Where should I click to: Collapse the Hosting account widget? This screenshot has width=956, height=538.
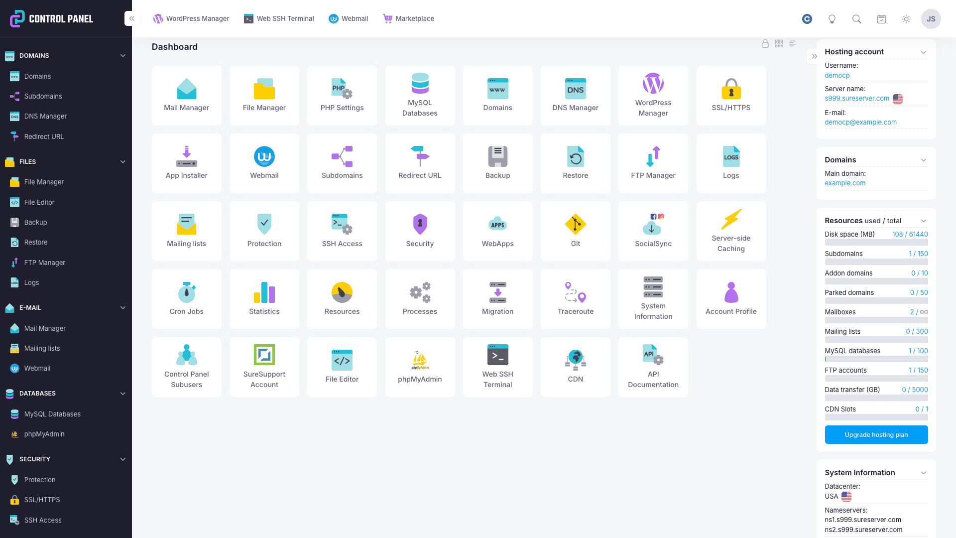pyautogui.click(x=923, y=52)
